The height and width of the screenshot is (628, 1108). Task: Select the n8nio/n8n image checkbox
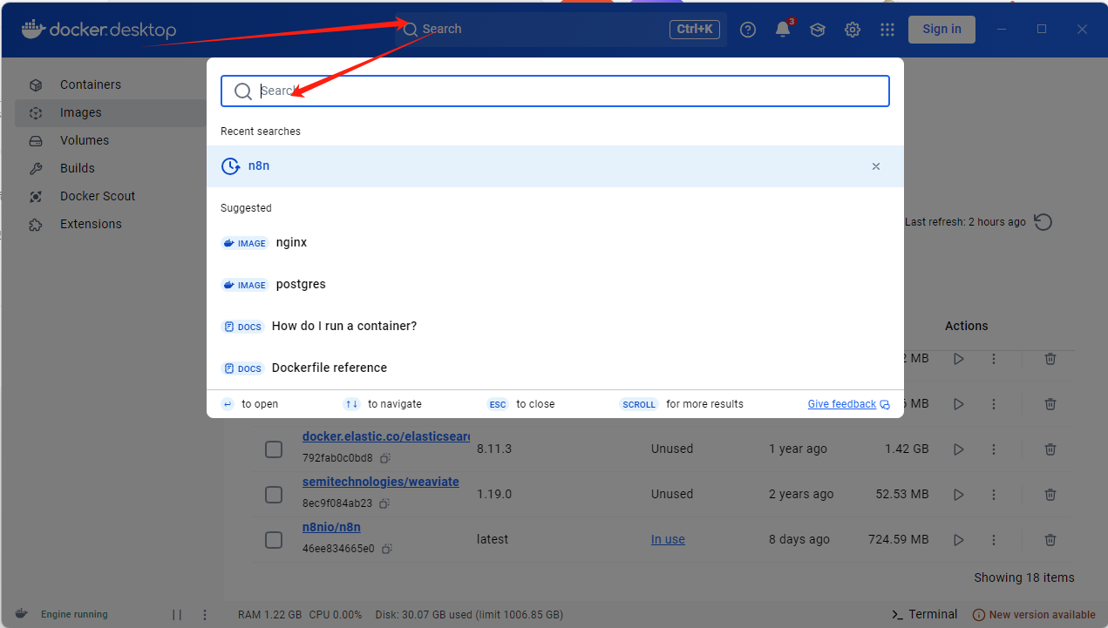(x=274, y=540)
